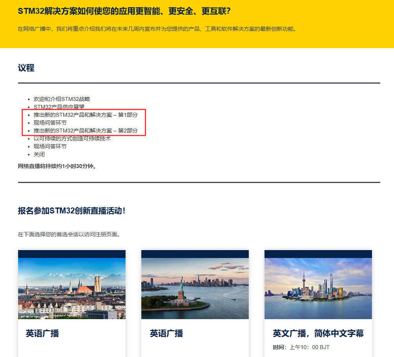394x357 pixels.
Task: Click agenda item 推出新的STM32产品和解决方案 – 第1部分
Action: tap(86, 115)
